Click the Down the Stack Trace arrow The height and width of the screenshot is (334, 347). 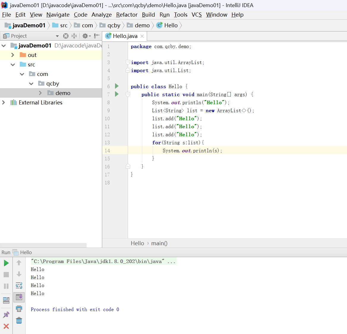pos(19,274)
